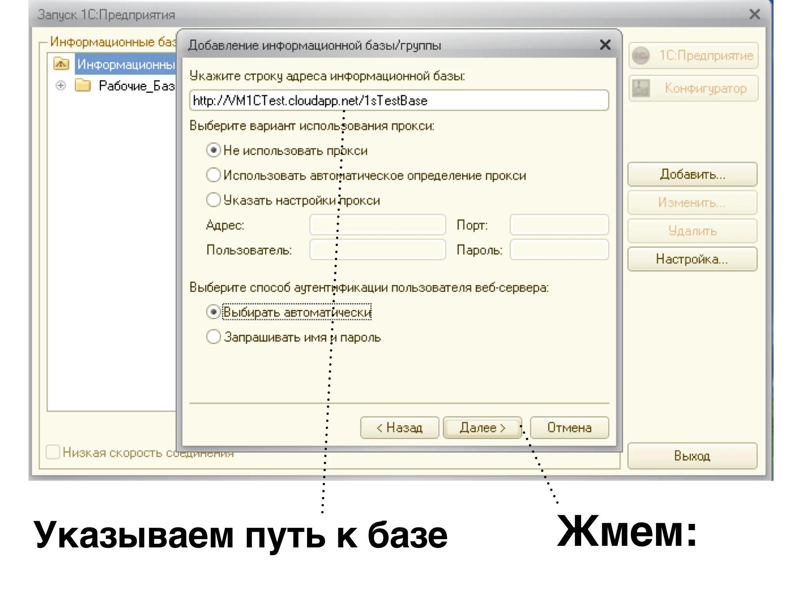Open the Настройка... dialog
This screenshot has height=601, width=802.
point(692,259)
